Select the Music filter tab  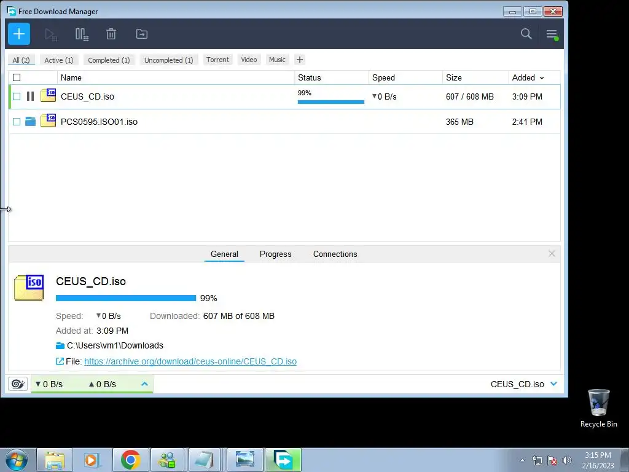(x=277, y=60)
